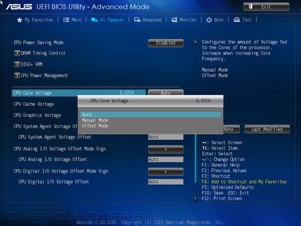Screen dimensions: 301x226
Task: Select Auto in CPU Core Voltage popup
Action: tap(150, 114)
